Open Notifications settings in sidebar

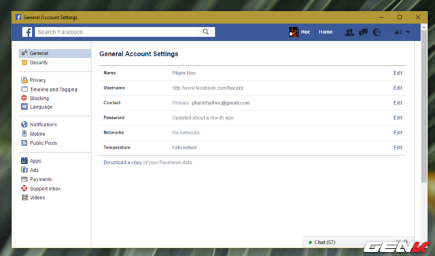pos(43,125)
